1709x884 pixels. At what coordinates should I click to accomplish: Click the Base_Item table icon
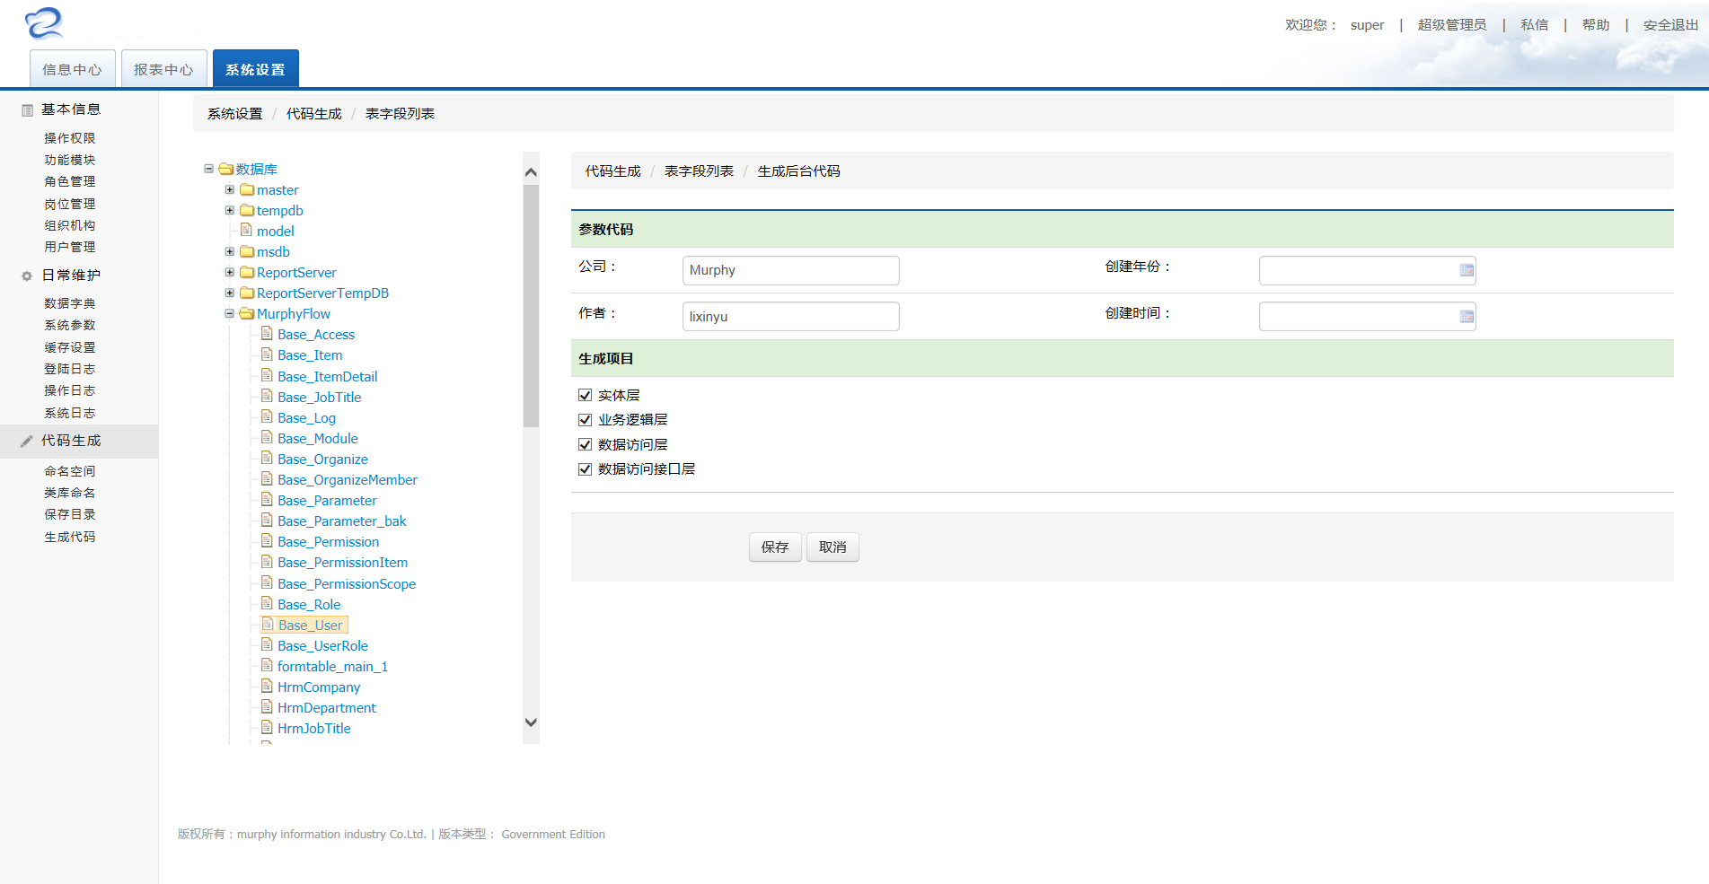(x=267, y=354)
